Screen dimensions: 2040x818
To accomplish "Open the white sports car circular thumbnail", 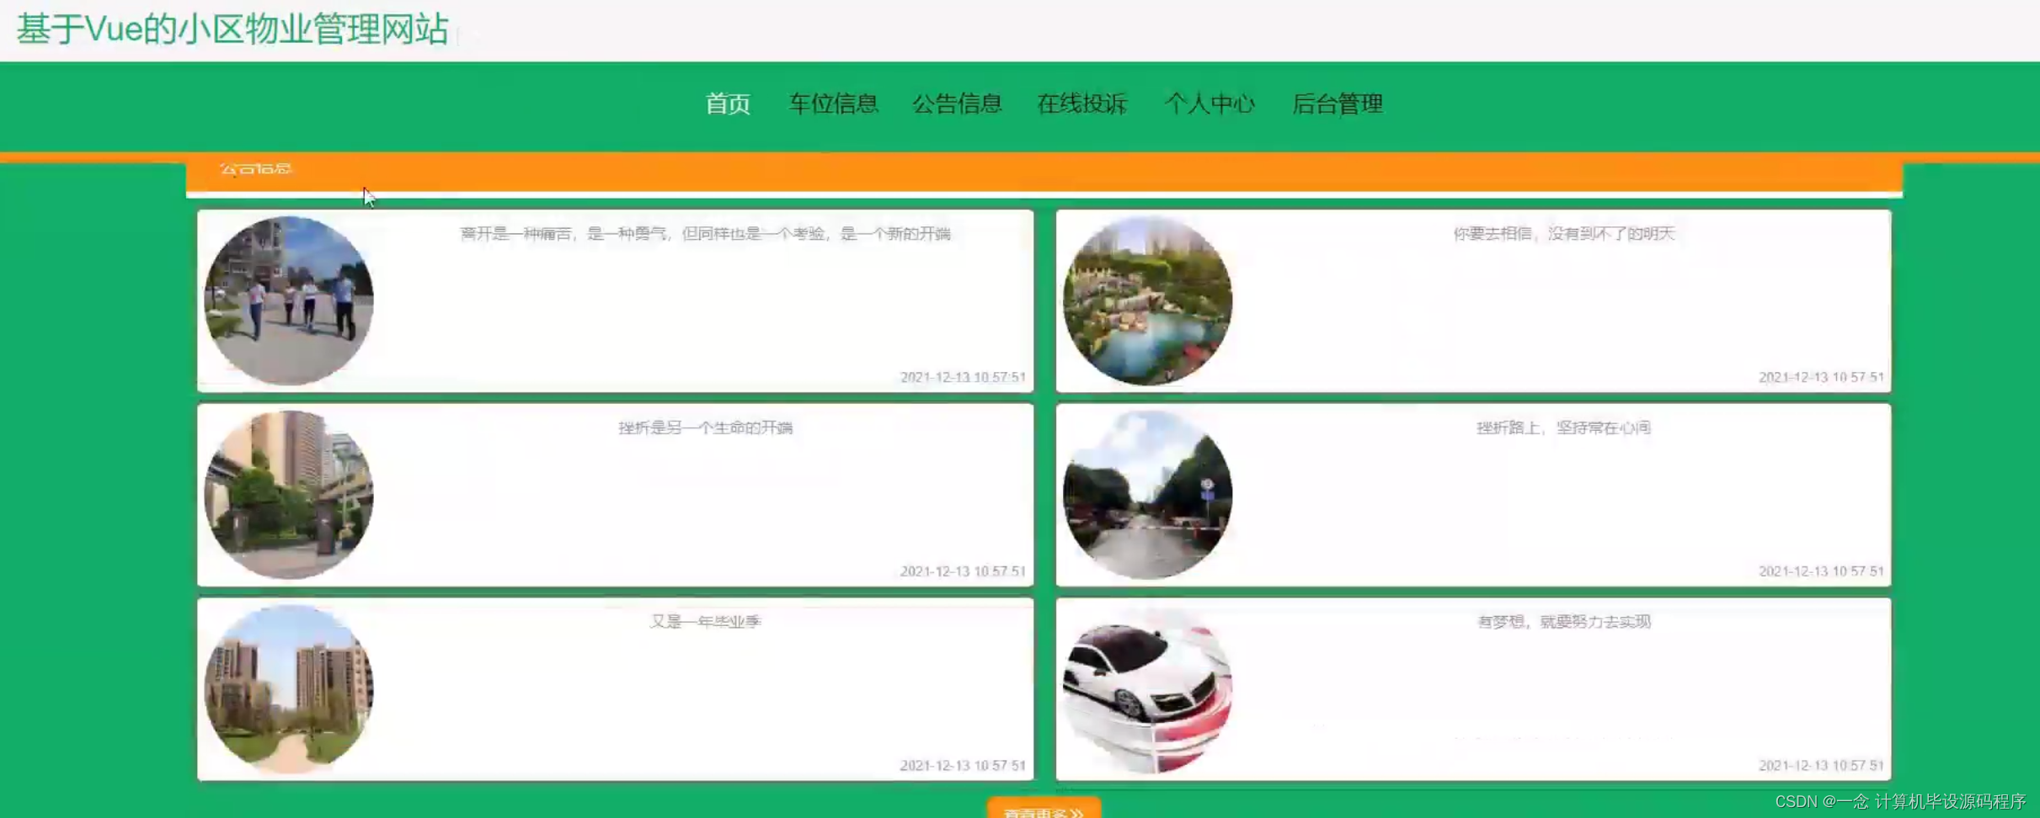I will tap(1148, 690).
